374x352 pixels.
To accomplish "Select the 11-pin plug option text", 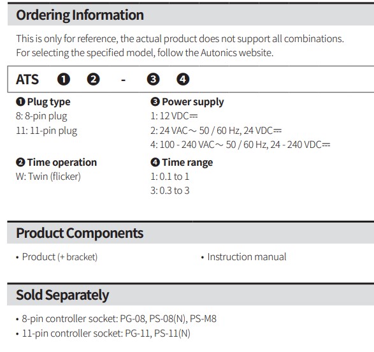I will (47, 131).
